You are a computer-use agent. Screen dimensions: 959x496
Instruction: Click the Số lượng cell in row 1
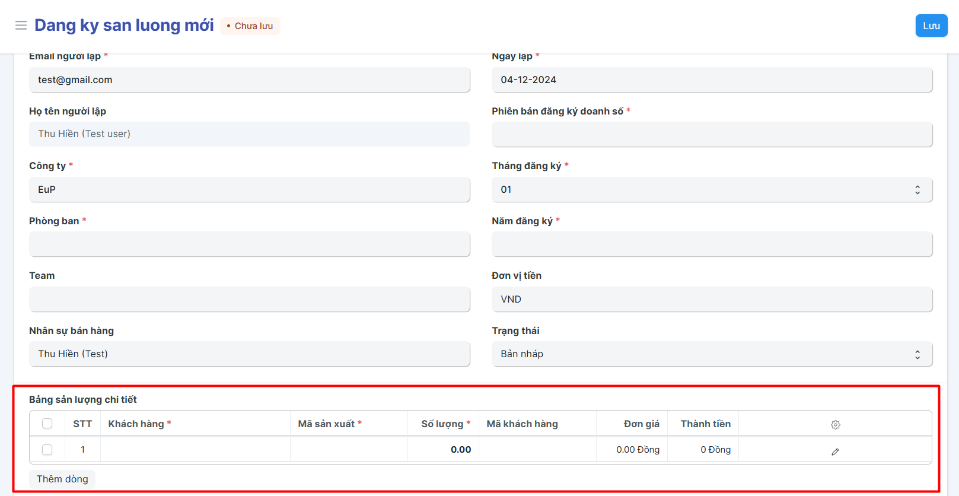pyautogui.click(x=443, y=450)
